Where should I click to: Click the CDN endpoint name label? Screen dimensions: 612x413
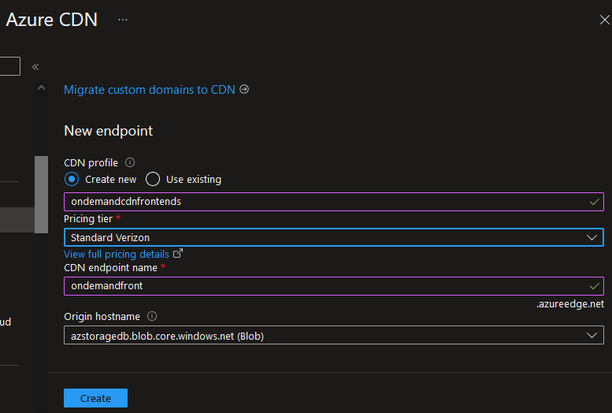pos(110,268)
